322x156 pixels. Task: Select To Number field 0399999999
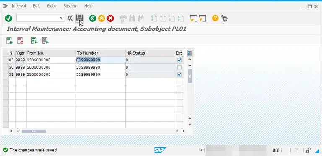tap(101, 60)
